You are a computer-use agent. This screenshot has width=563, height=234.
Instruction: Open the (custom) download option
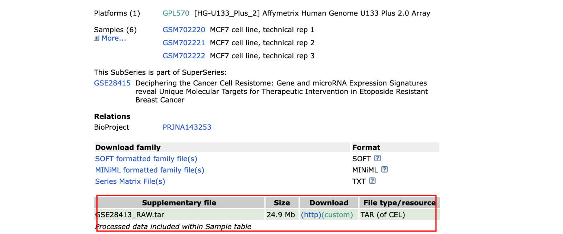[x=337, y=215]
